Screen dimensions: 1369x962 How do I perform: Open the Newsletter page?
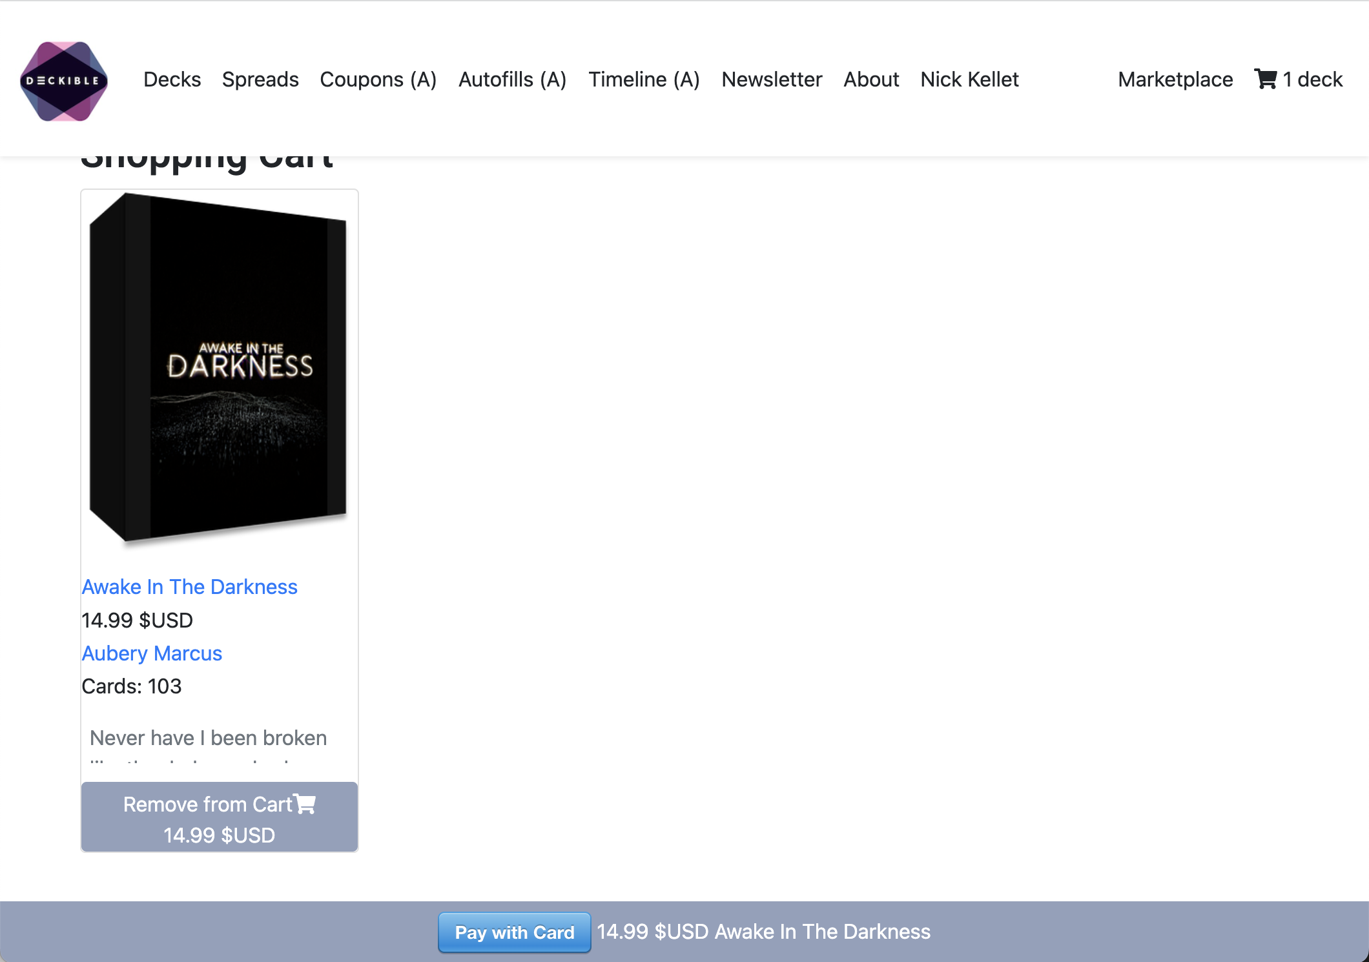point(772,79)
